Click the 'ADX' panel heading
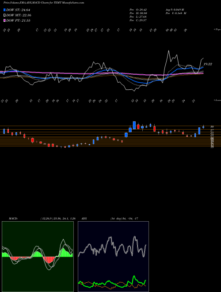 pyautogui.click(x=84, y=219)
